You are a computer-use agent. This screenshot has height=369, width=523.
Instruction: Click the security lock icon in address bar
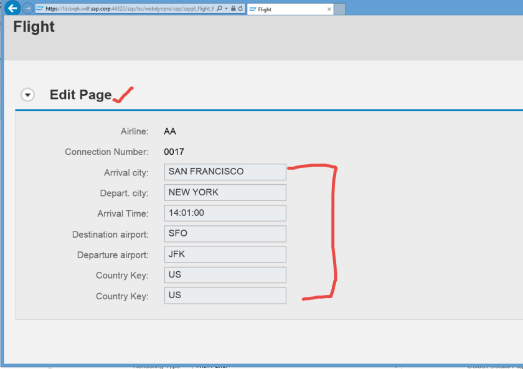[233, 9]
